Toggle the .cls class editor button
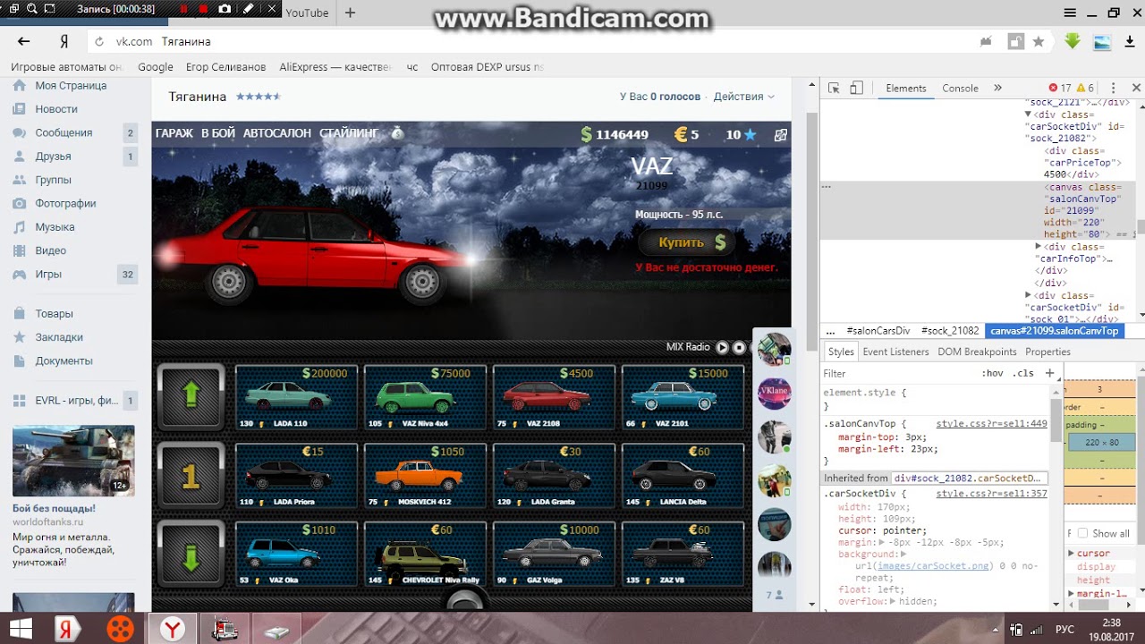This screenshot has height=644, width=1145. point(1023,373)
